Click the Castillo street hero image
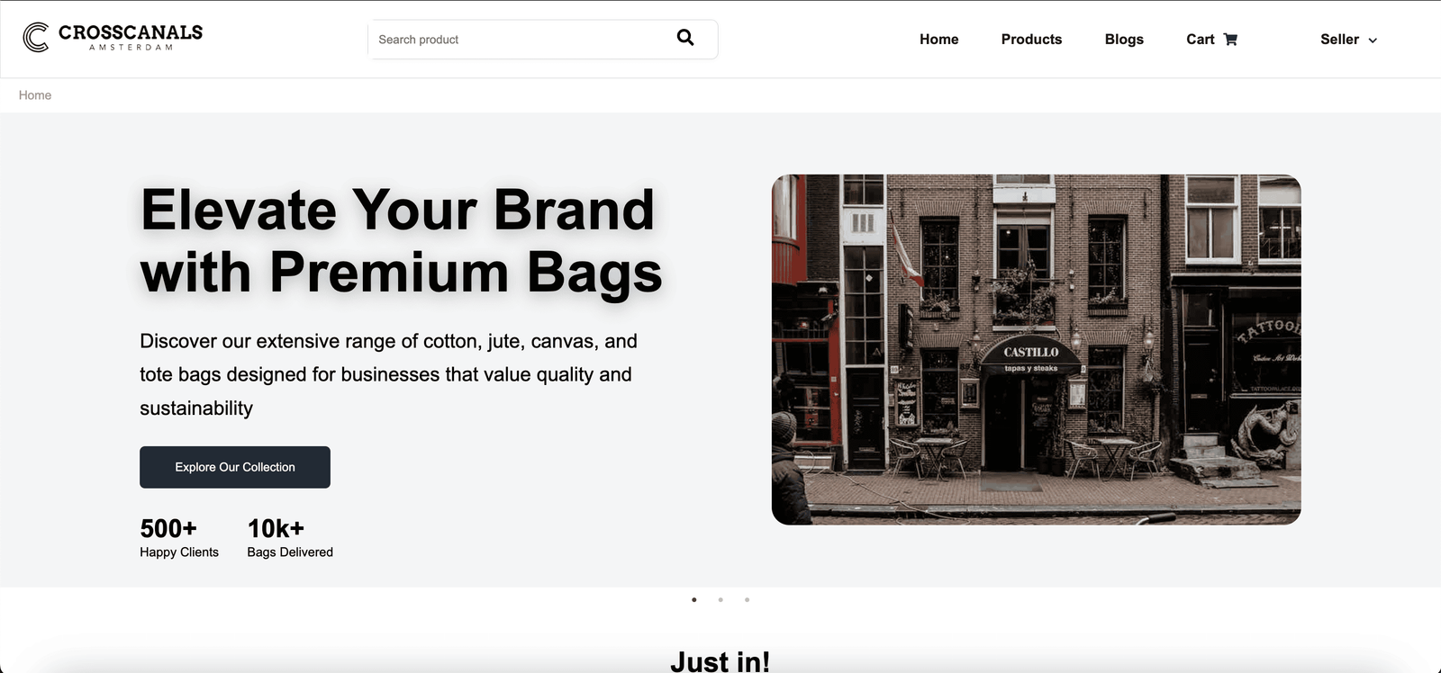Image resolution: width=1441 pixels, height=673 pixels. tap(1036, 349)
